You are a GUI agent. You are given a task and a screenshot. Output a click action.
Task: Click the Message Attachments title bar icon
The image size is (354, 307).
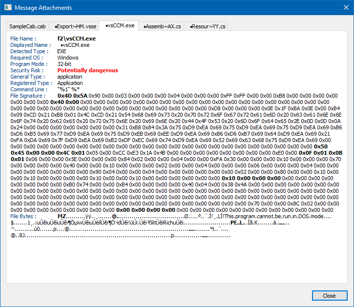8,7
